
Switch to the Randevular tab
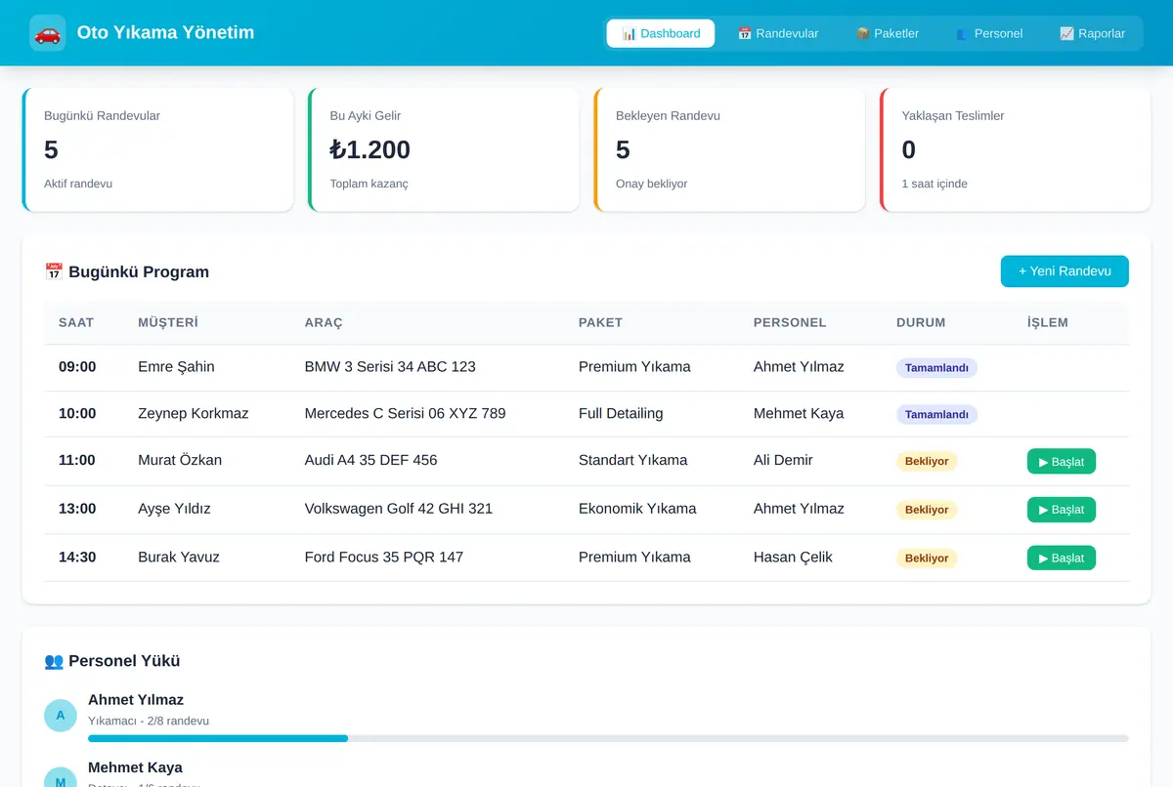tap(778, 33)
